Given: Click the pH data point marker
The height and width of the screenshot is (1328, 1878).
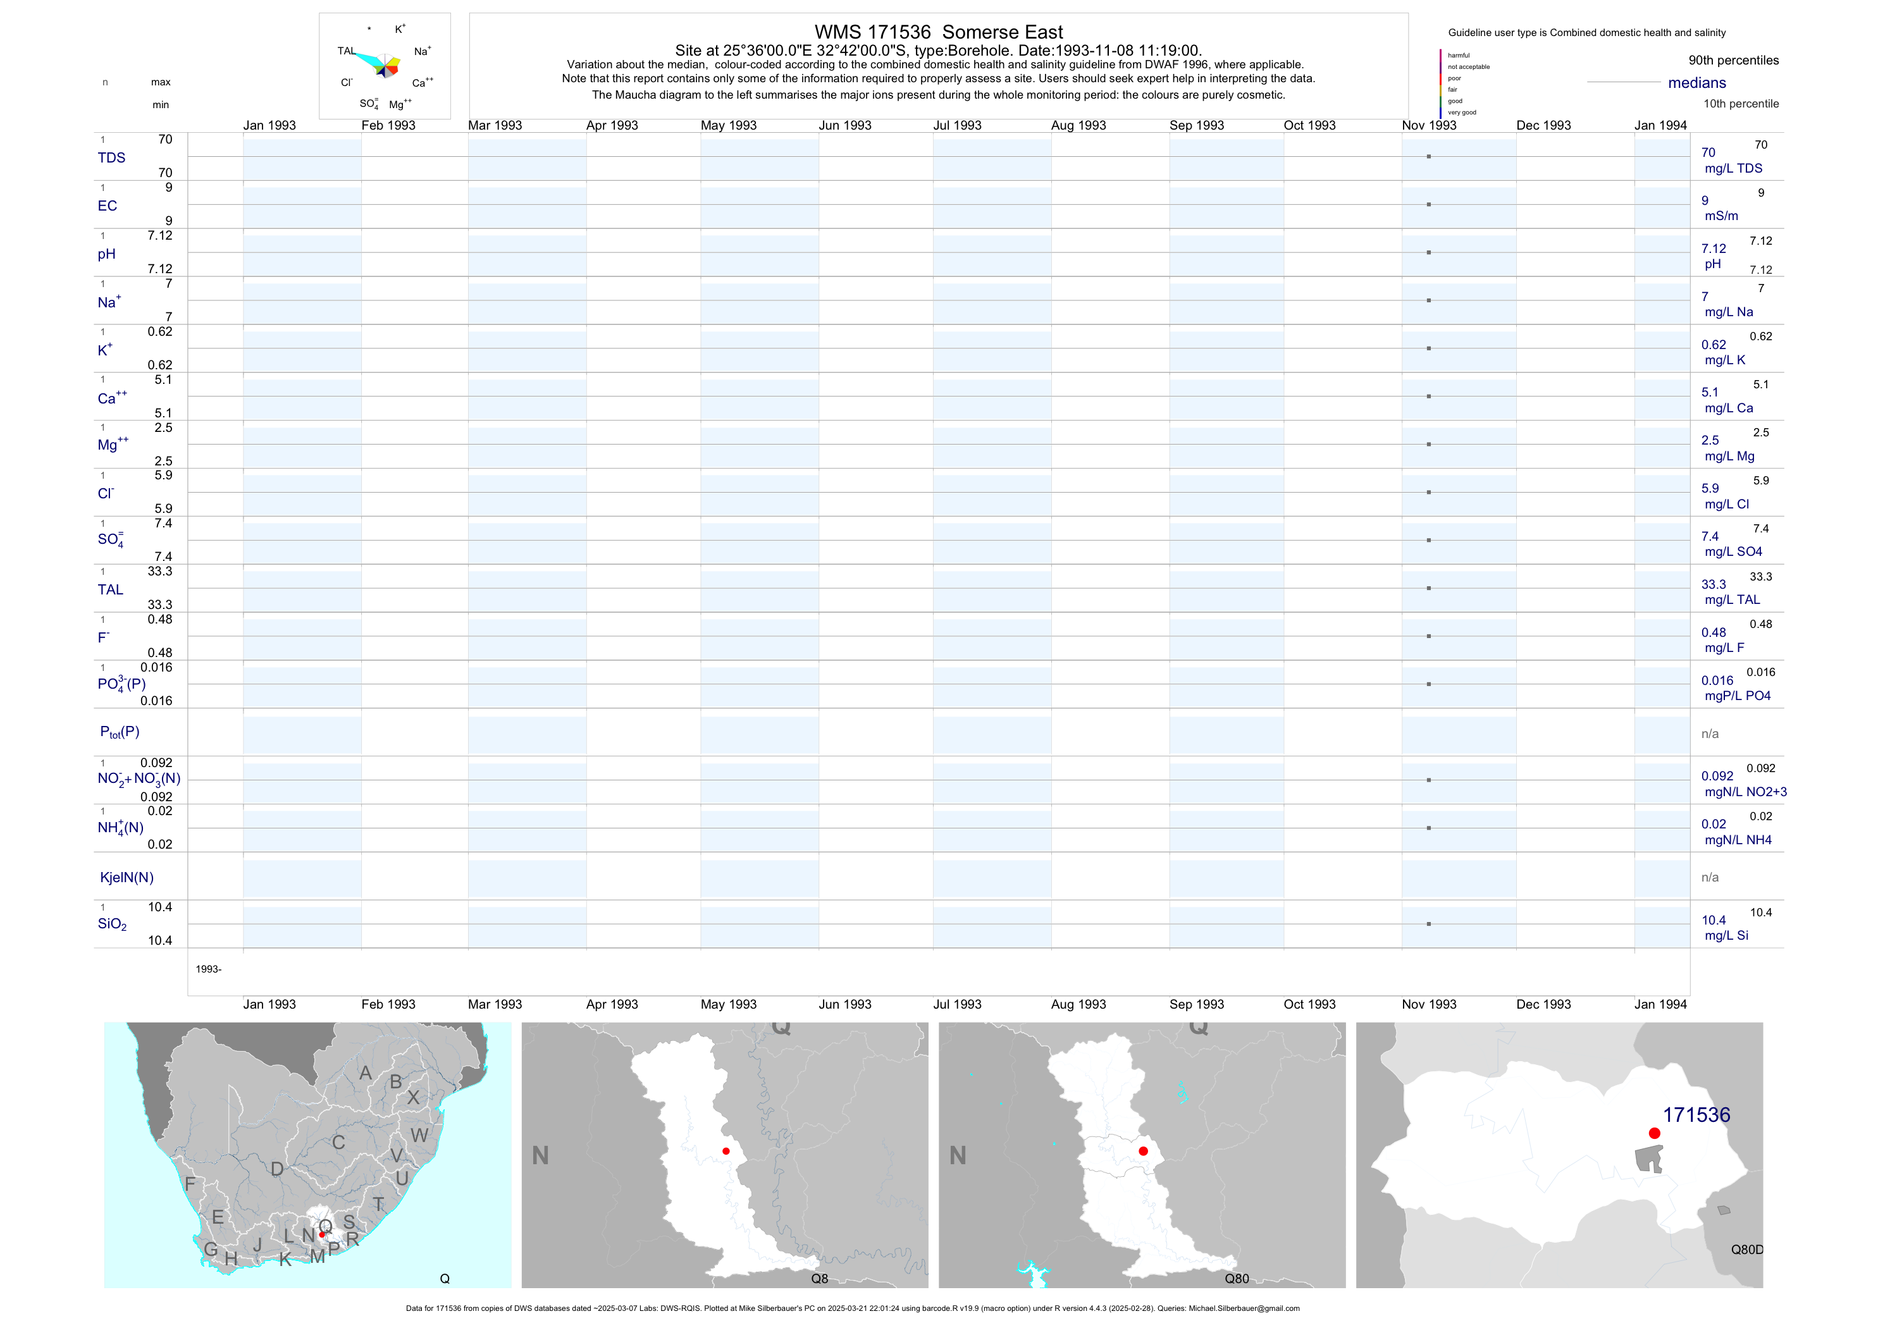Looking at the screenshot, I should tap(1428, 253).
